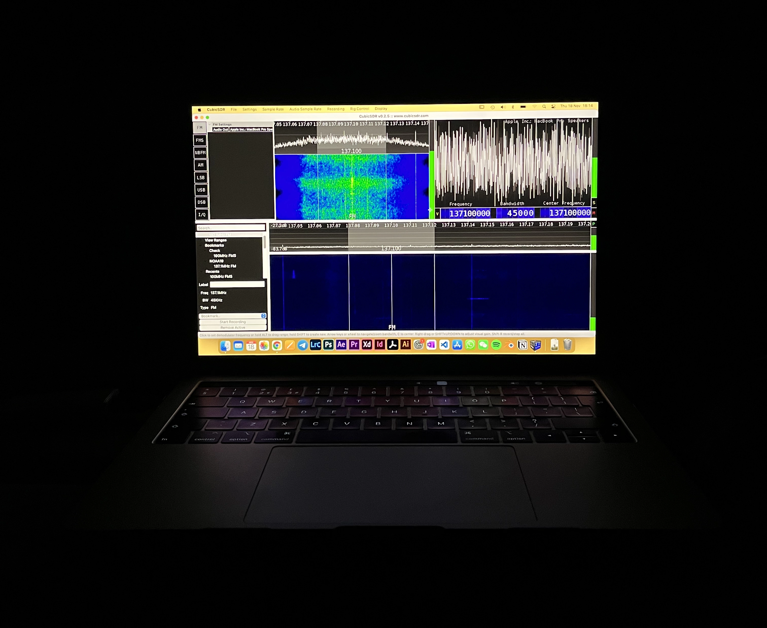The width and height of the screenshot is (767, 628).
Task: Select I/Q demodulator mode
Action: tap(202, 214)
